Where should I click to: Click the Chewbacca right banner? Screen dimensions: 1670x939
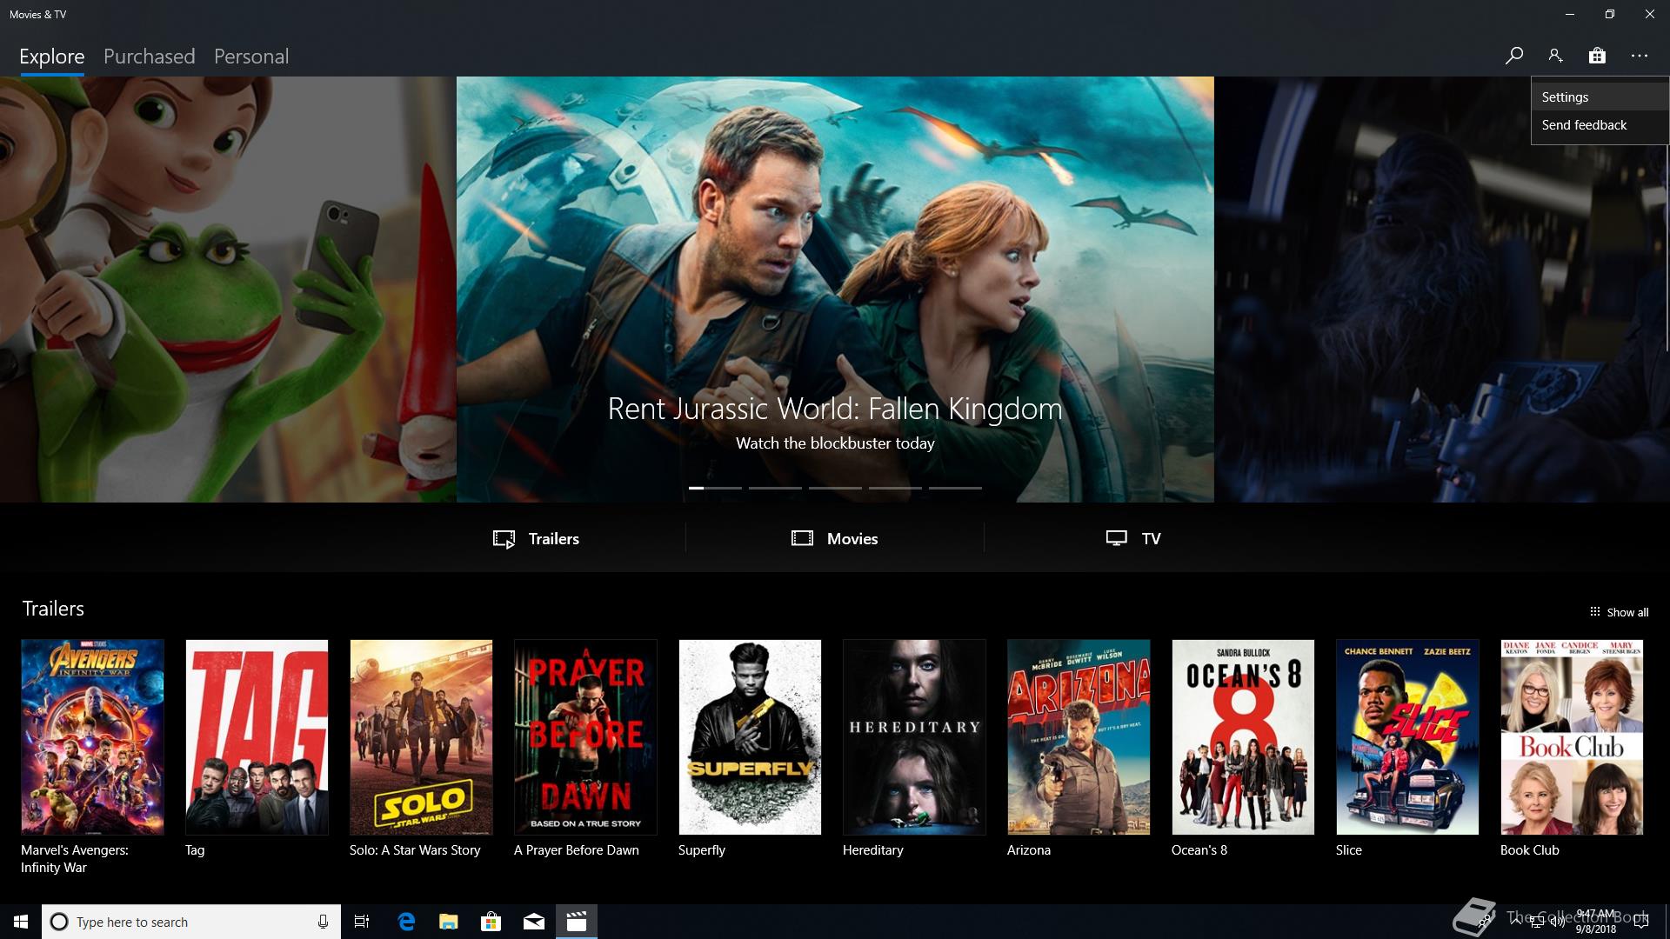click(x=1441, y=290)
